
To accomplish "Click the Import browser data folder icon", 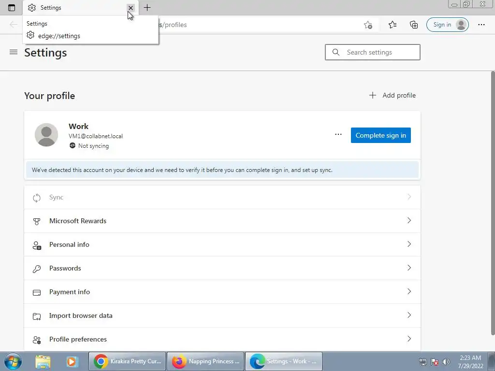I will point(37,316).
